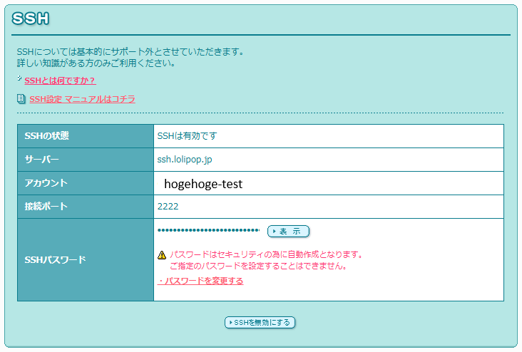Click the manual document icon
The height and width of the screenshot is (352, 522).
[x=21, y=99]
